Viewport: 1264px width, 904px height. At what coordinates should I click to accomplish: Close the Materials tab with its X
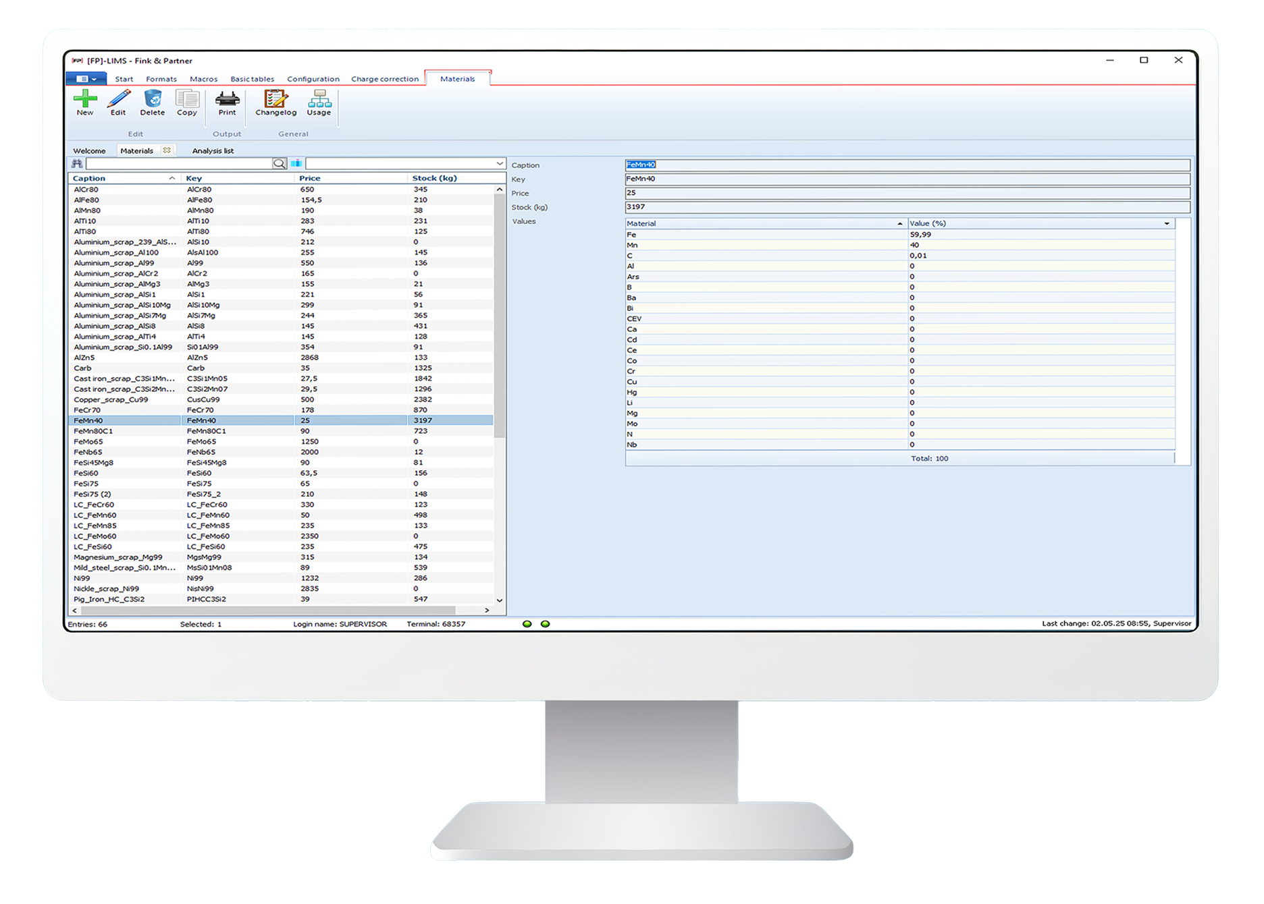[x=166, y=150]
